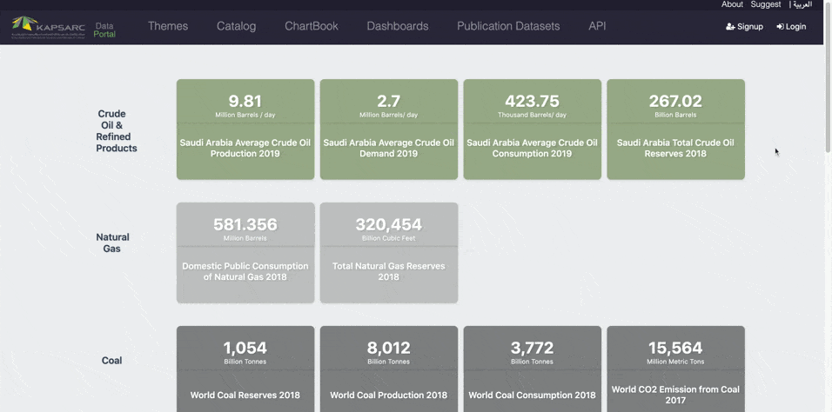Click the Suggest link
The height and width of the screenshot is (412, 832).
coord(766,4)
